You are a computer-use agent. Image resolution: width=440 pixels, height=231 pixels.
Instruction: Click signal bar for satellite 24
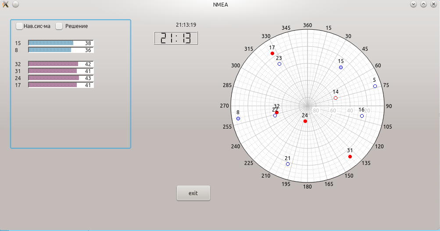point(61,78)
